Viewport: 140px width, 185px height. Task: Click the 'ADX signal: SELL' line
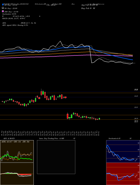pos(15,25)
